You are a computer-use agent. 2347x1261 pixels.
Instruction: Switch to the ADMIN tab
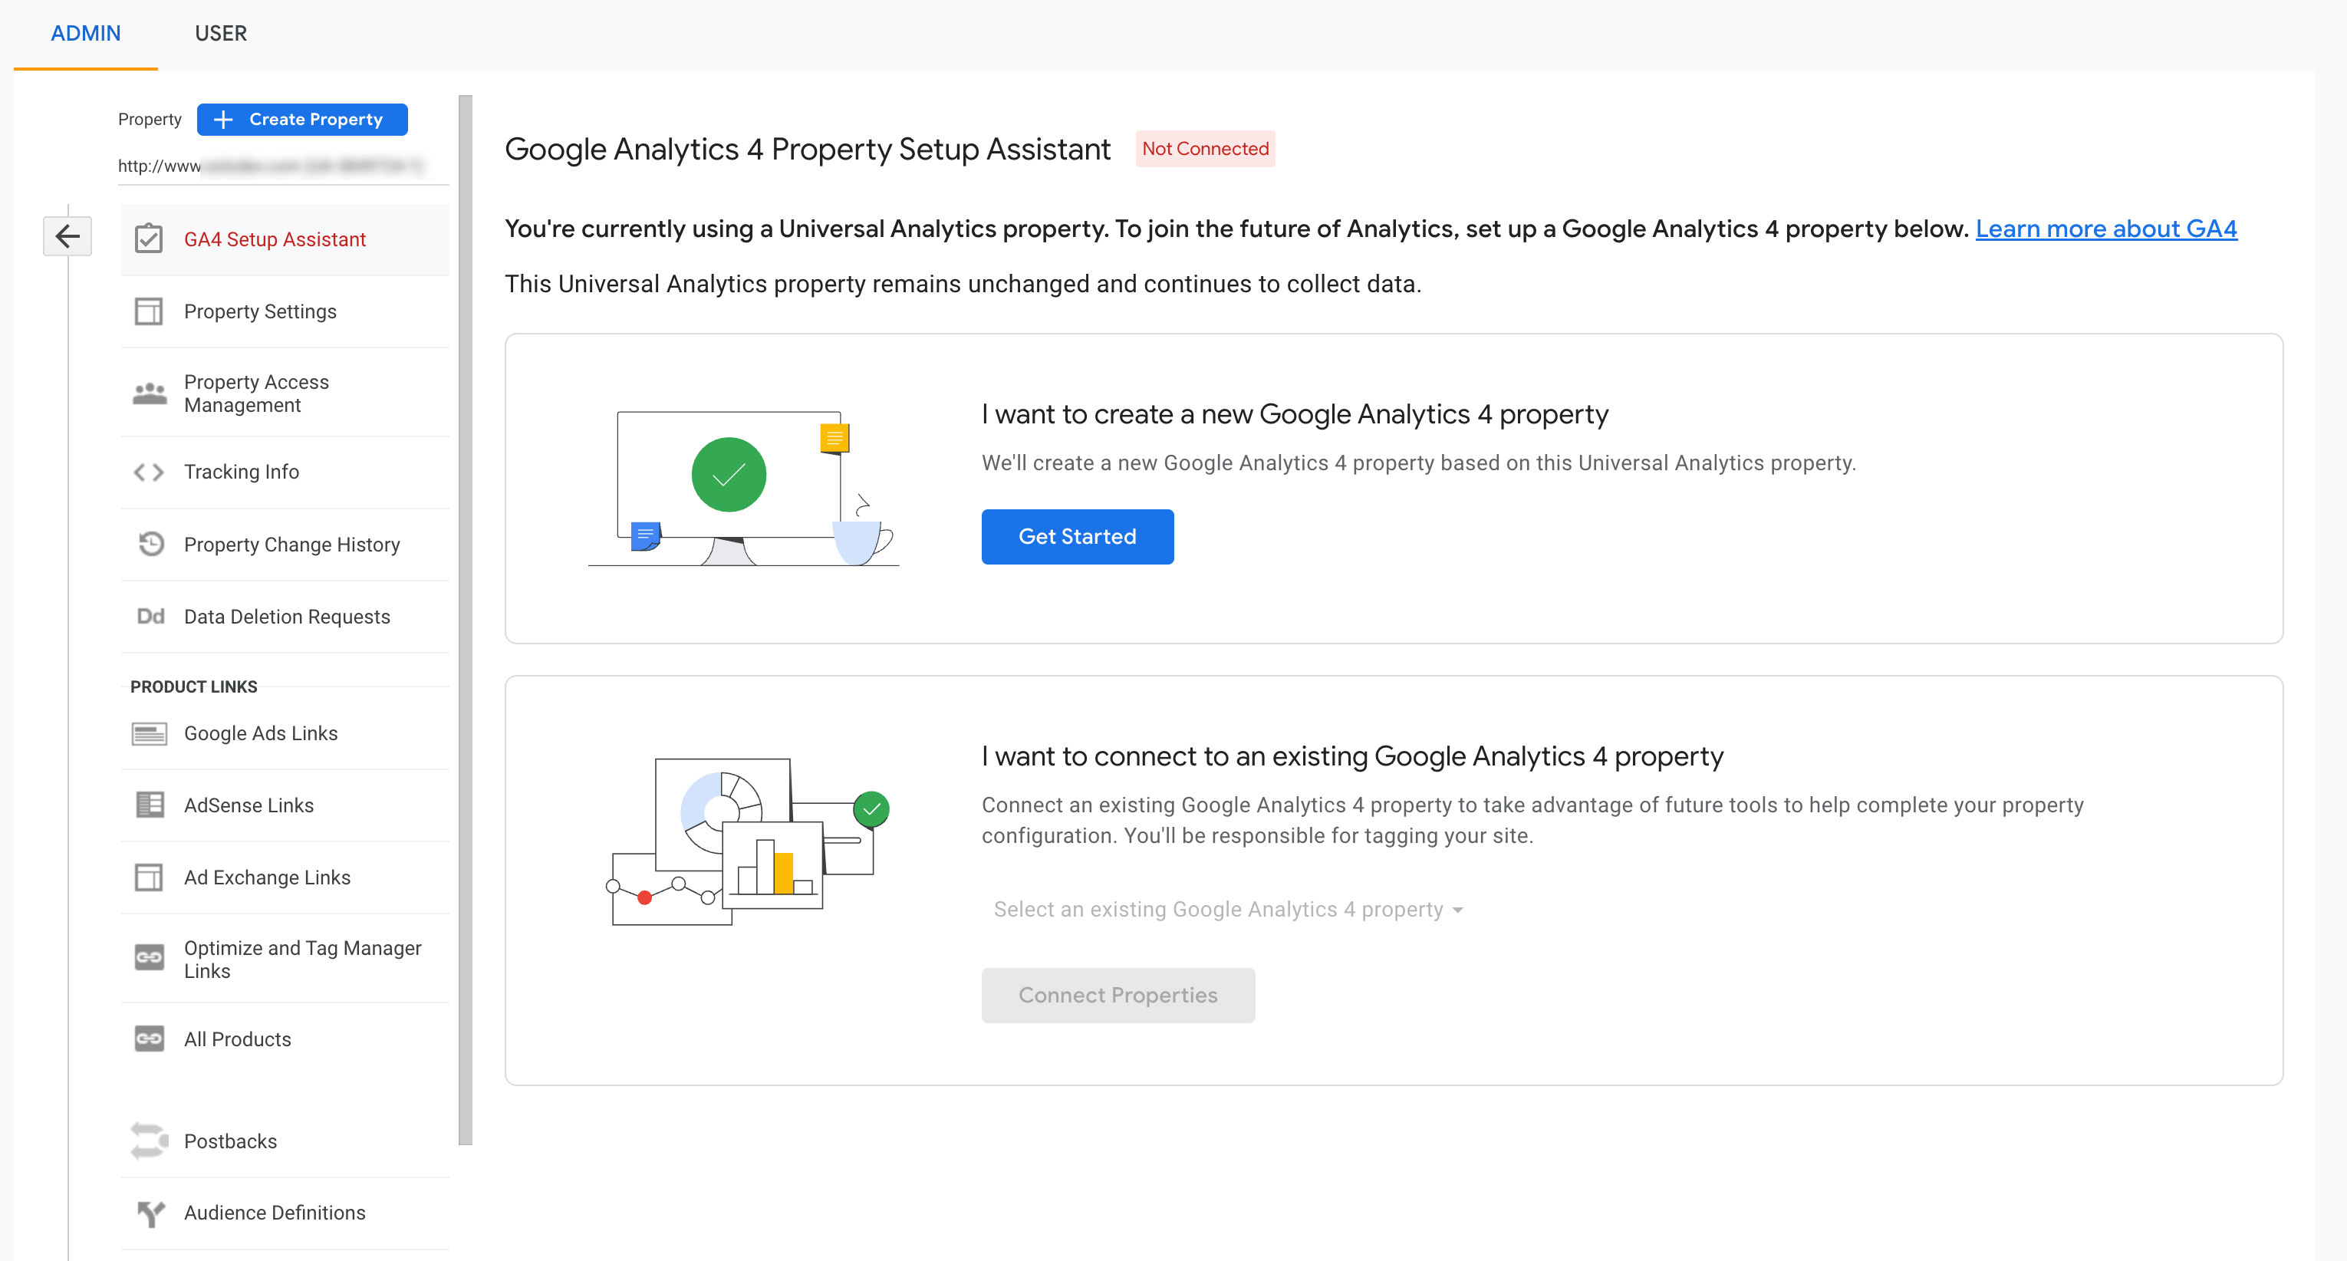(x=86, y=34)
